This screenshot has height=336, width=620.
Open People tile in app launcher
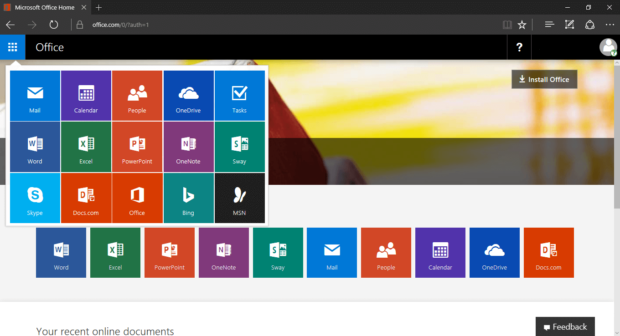[137, 96]
